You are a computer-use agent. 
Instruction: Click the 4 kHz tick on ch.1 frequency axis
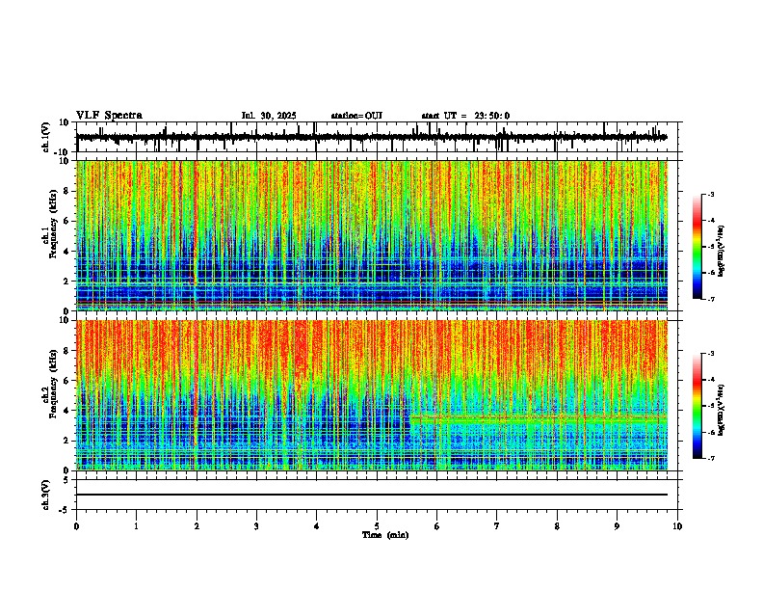pyautogui.click(x=67, y=252)
